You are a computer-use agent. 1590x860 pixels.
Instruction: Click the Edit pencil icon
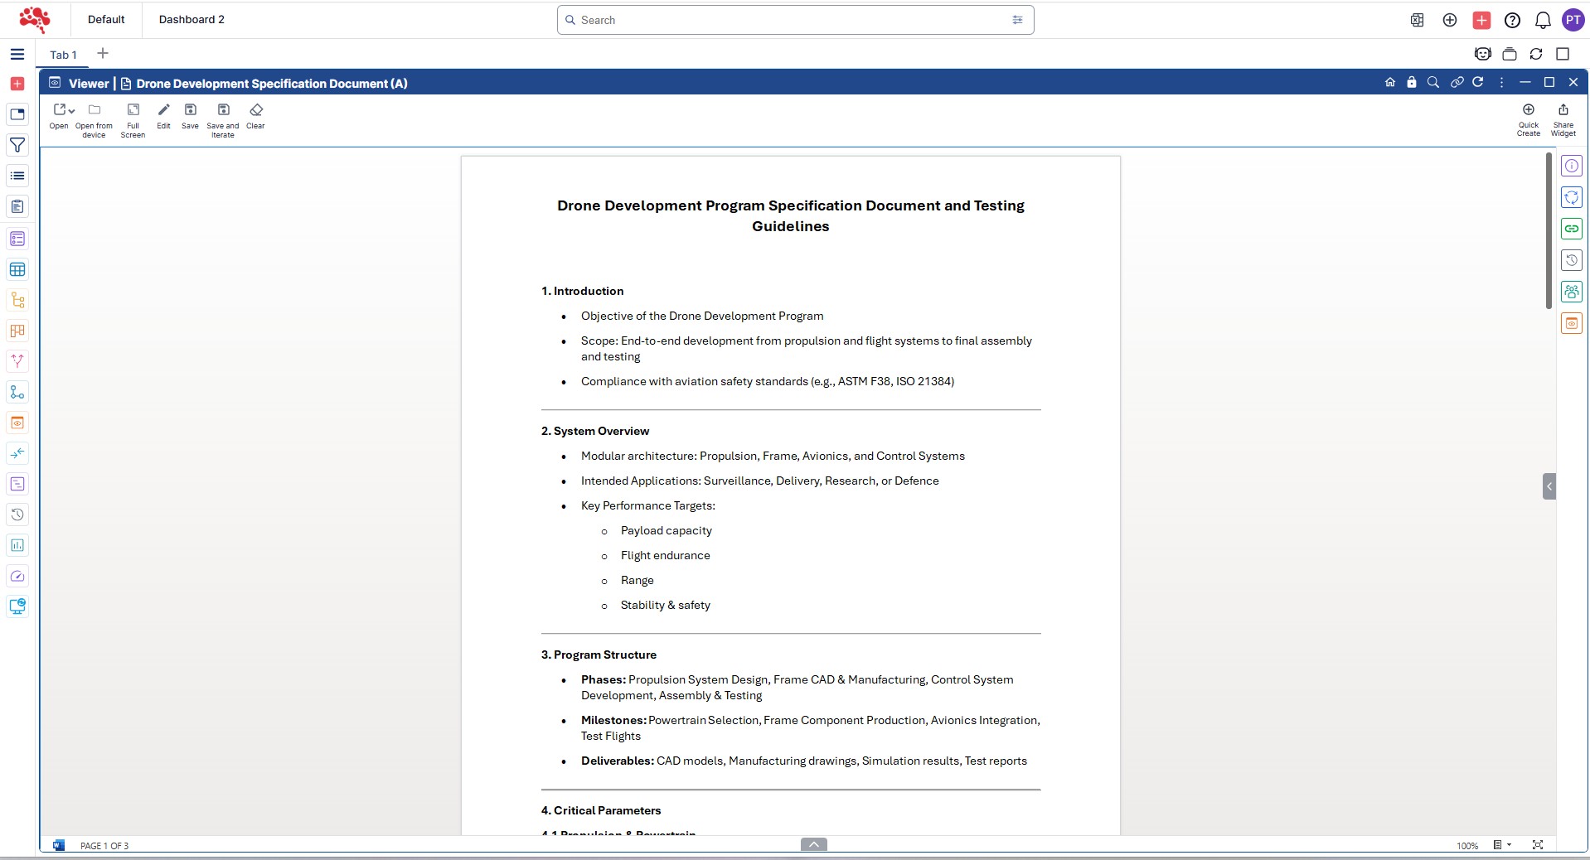[163, 110]
